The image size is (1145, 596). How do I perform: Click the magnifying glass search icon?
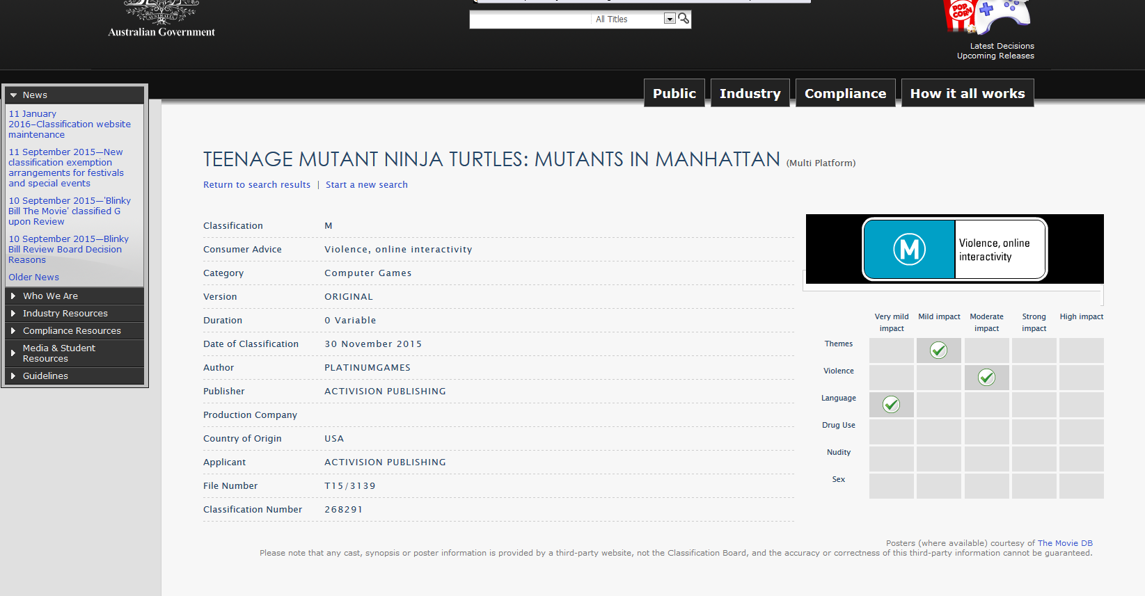[x=684, y=19]
